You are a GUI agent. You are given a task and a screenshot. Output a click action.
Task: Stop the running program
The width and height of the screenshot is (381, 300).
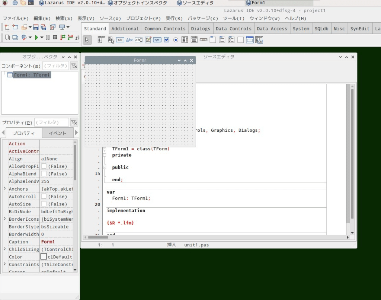coord(55,38)
